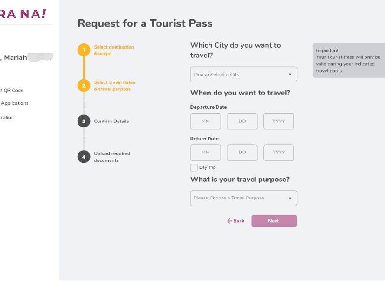Image resolution: width=385 pixels, height=281 pixels.
Task: Click the step 3 circle indicator
Action: coord(84,121)
